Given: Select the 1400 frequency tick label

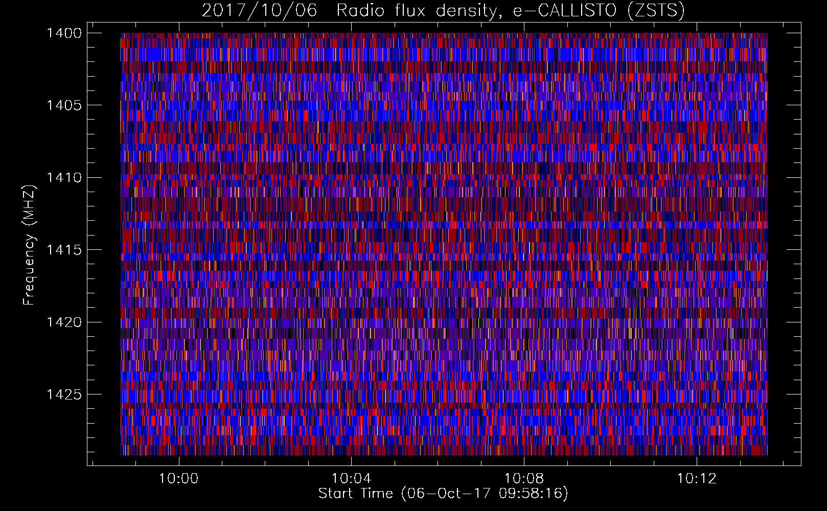Looking at the screenshot, I should [64, 33].
